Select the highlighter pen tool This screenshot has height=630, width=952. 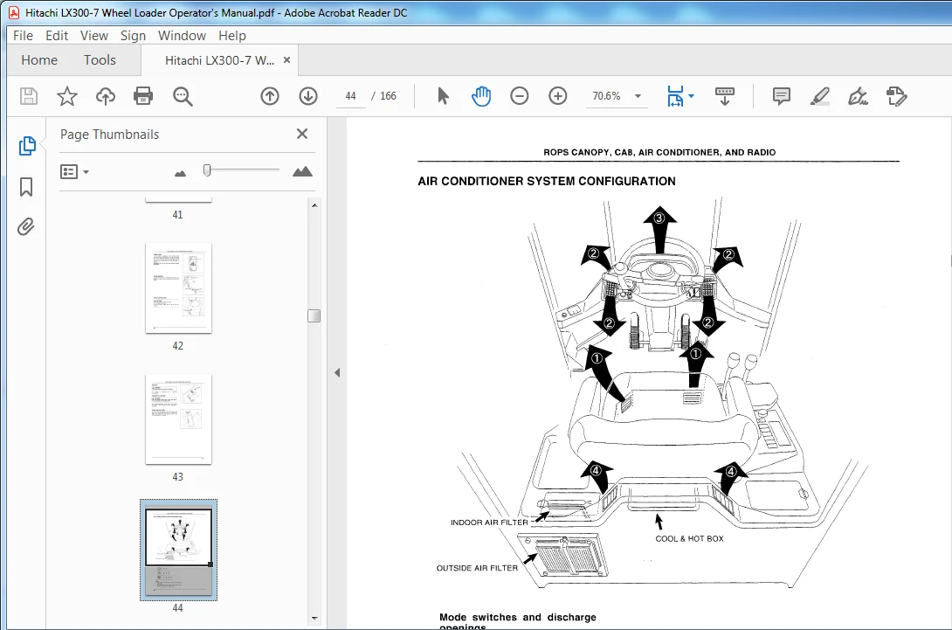coord(819,96)
